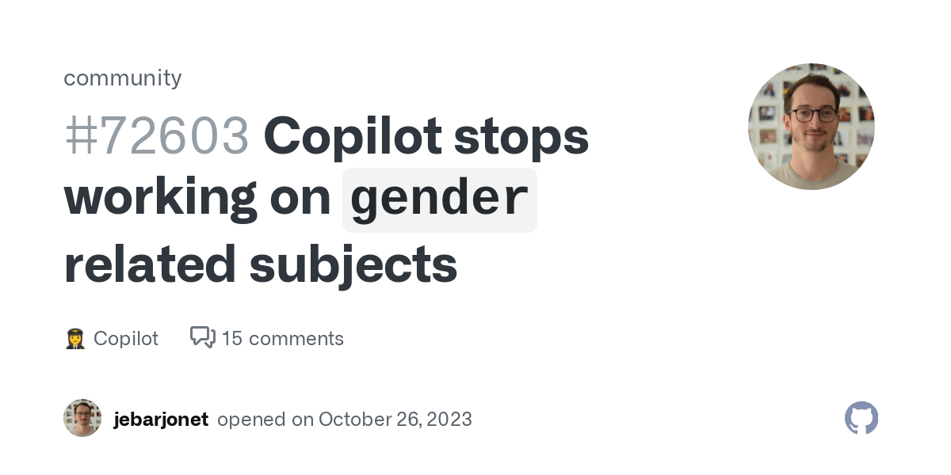Click the pilot emoji category icon

coord(74,339)
